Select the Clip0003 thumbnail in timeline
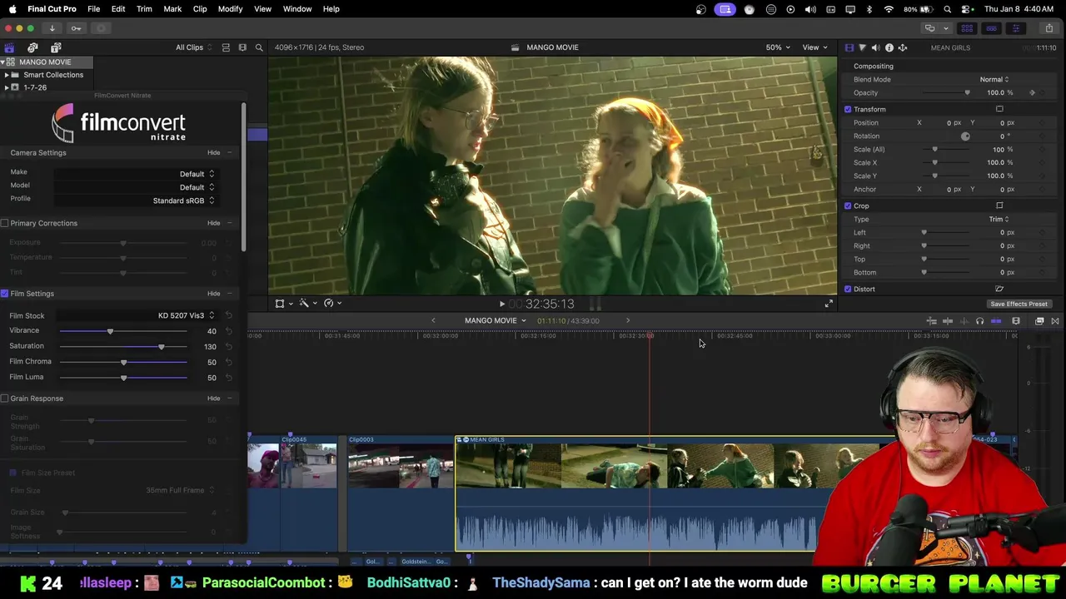This screenshot has height=599, width=1066. (401, 466)
